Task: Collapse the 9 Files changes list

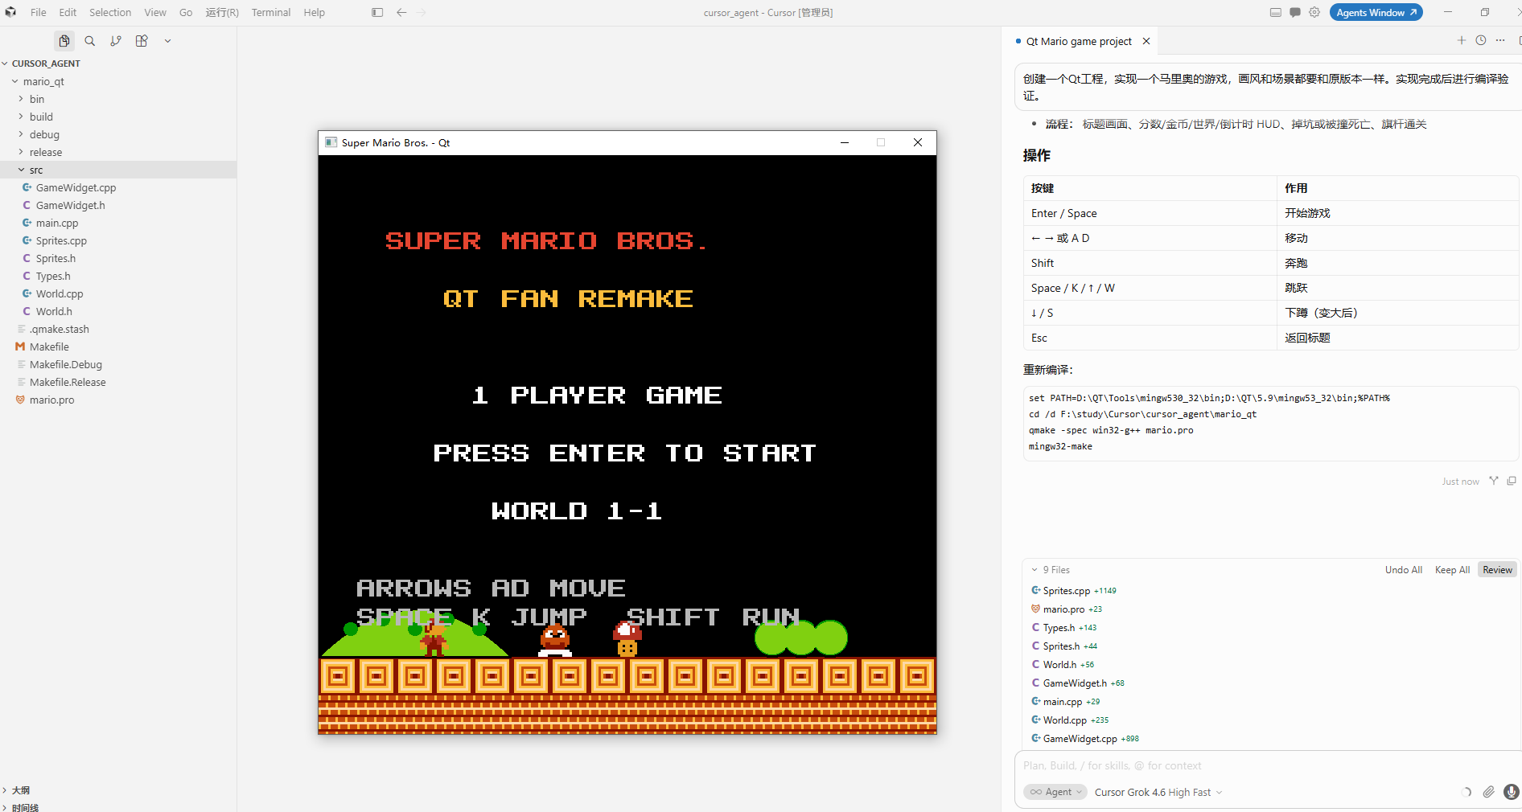Action: coord(1035,569)
